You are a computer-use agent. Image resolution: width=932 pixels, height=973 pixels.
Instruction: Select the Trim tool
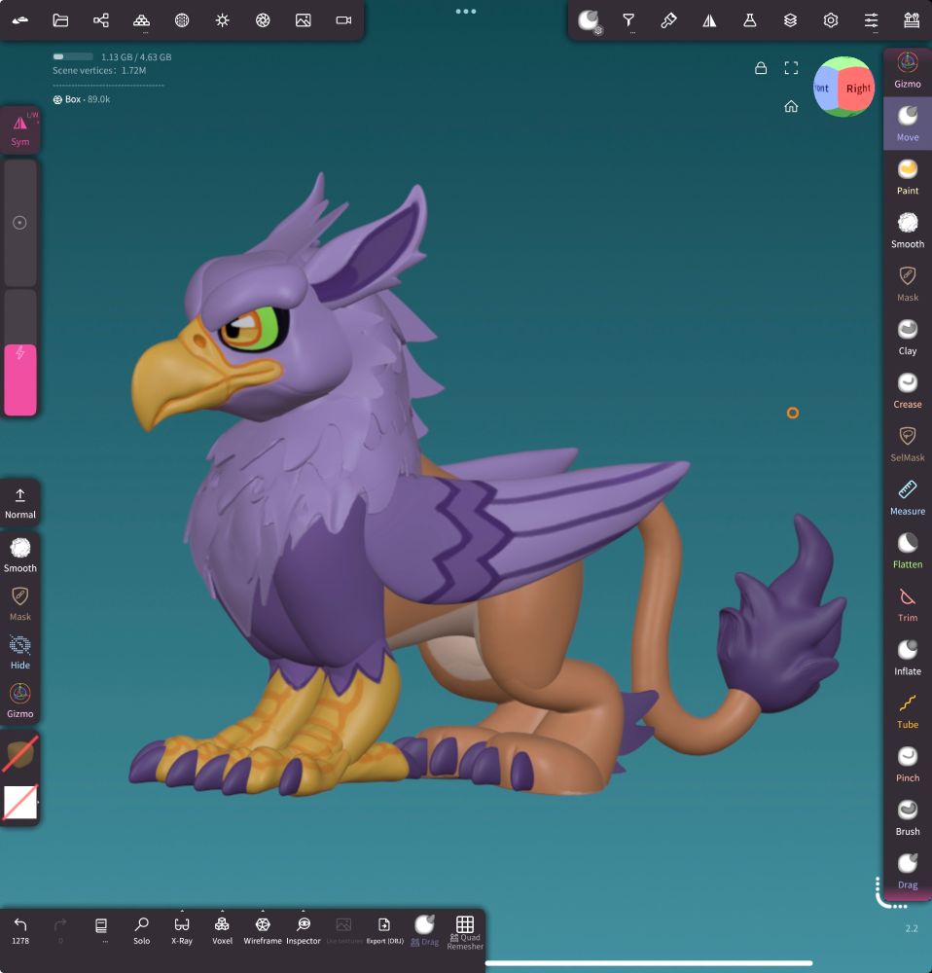907,604
